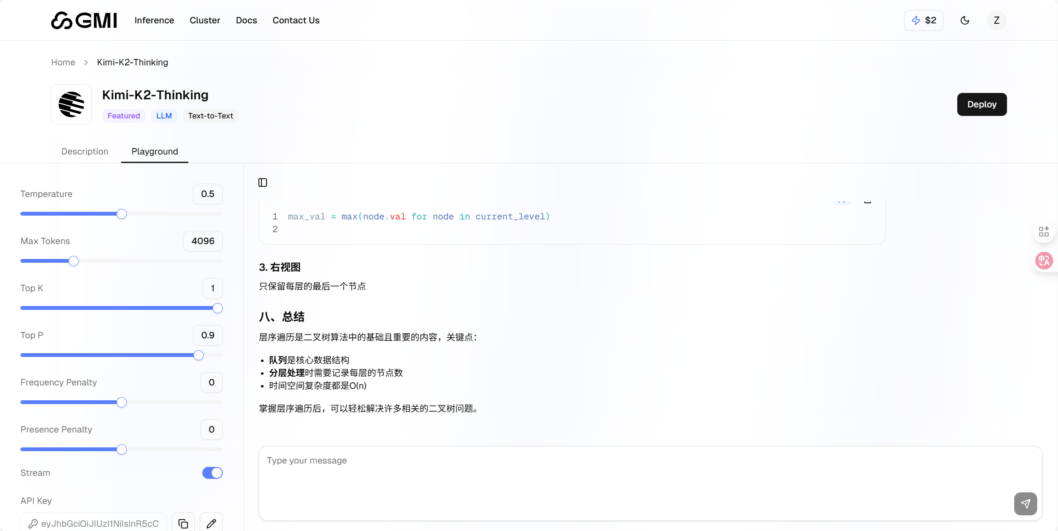
Task: Copy the API key
Action: (183, 523)
